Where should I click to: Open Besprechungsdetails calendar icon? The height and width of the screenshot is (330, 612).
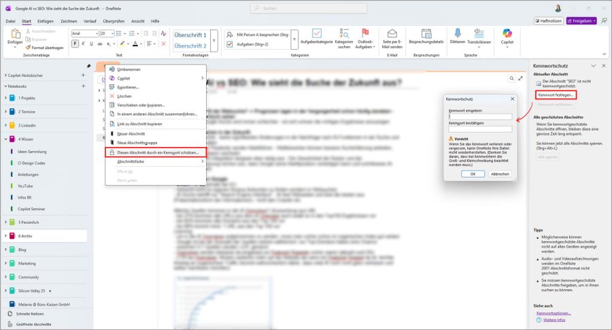point(426,33)
